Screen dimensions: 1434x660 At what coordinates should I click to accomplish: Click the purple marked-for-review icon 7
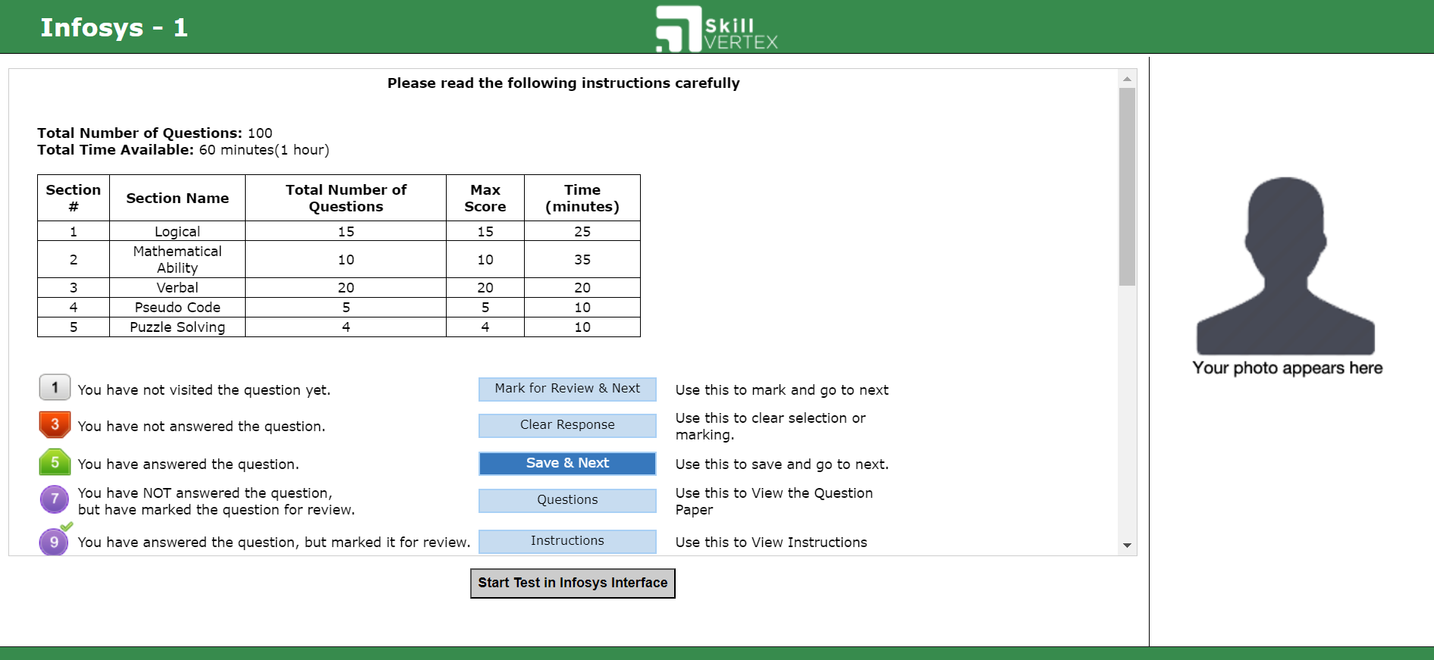click(55, 499)
